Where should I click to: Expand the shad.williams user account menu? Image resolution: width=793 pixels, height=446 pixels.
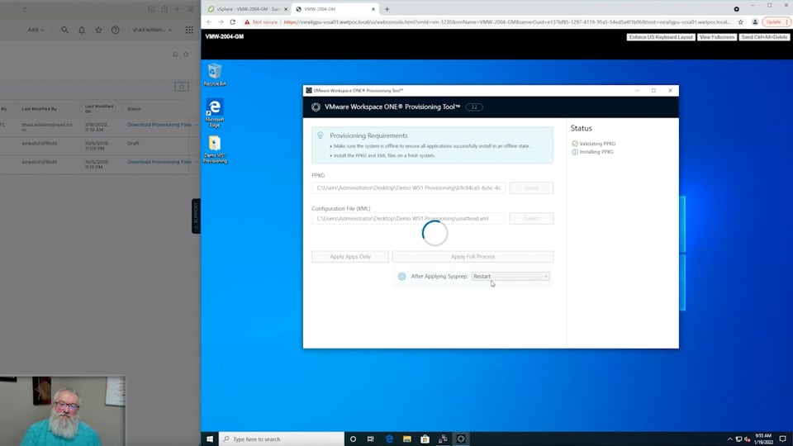click(x=152, y=30)
